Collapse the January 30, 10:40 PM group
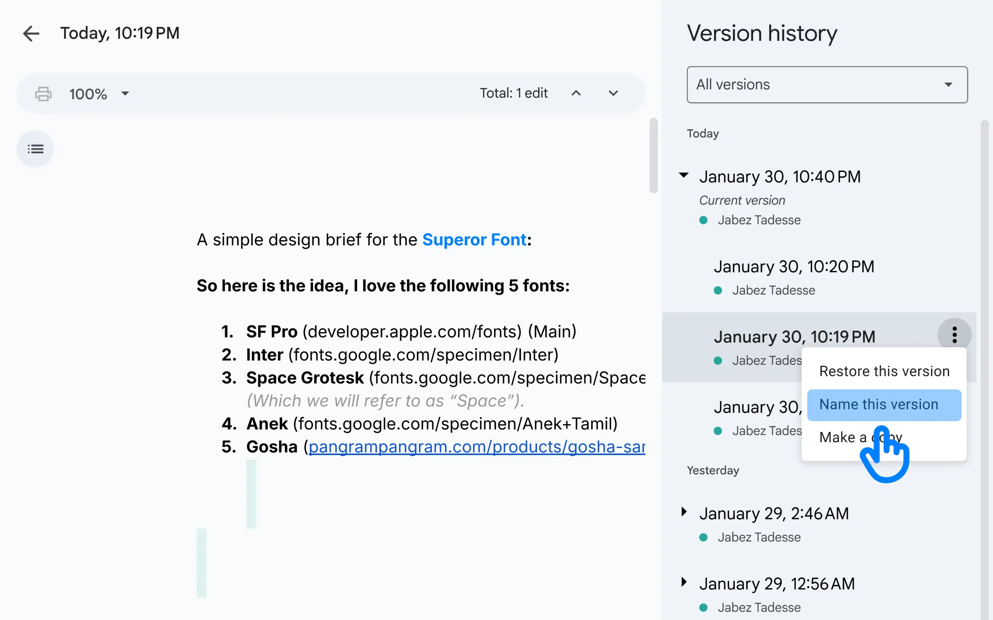The image size is (993, 620). pyautogui.click(x=684, y=175)
